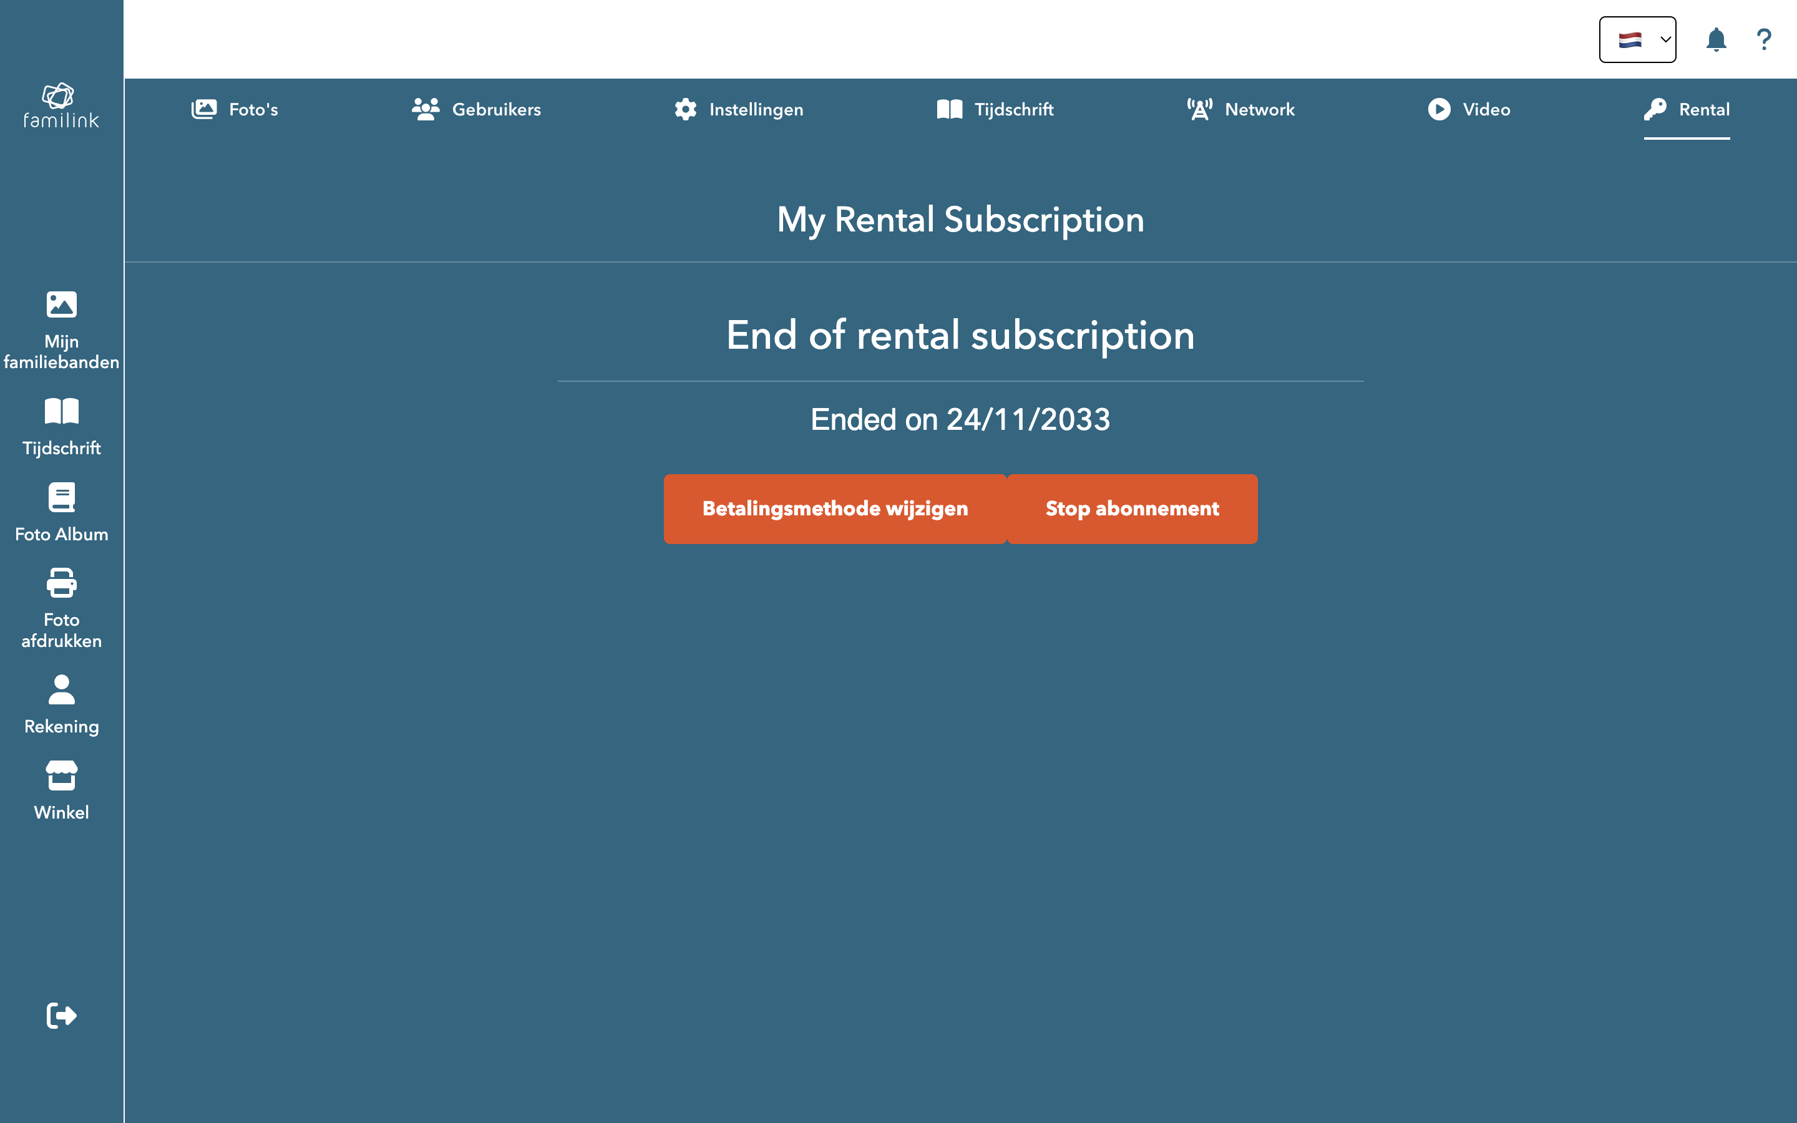Viewport: 1797px width, 1123px height.
Task: Click Betalingsmethode wijzigen button
Action: tap(835, 508)
